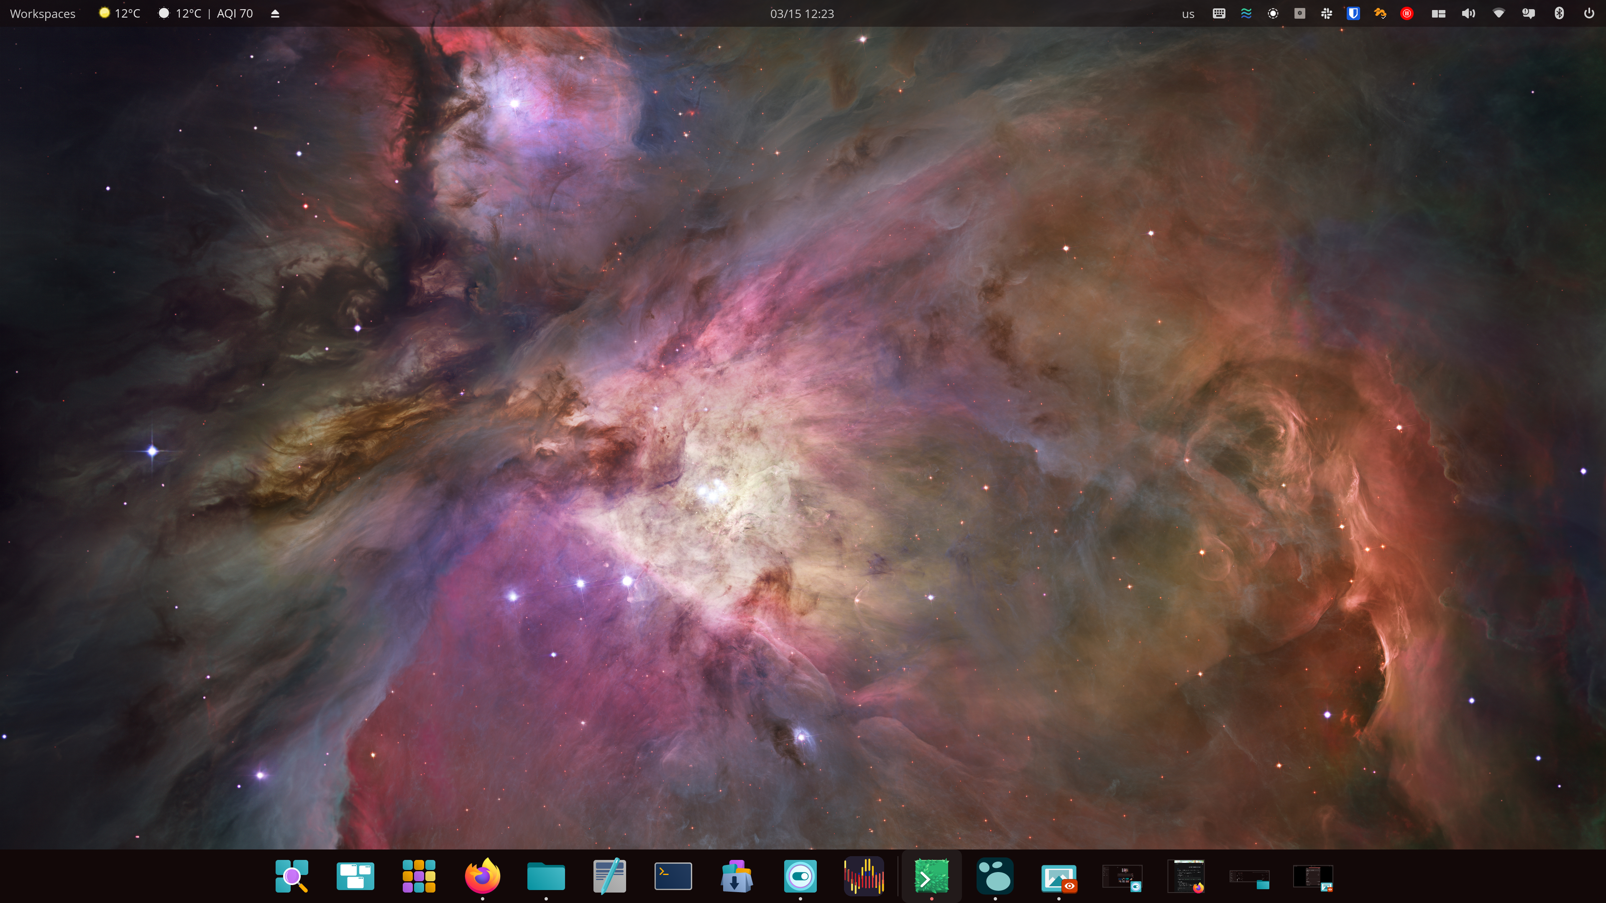Image resolution: width=1606 pixels, height=903 pixels.
Task: Click the red pause recording tray icon
Action: [x=1407, y=14]
